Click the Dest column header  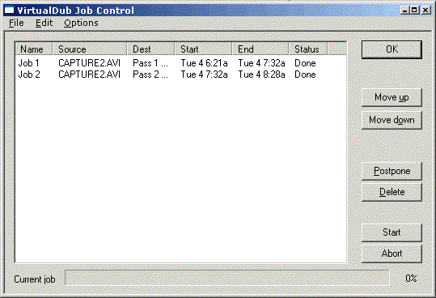[x=151, y=49]
